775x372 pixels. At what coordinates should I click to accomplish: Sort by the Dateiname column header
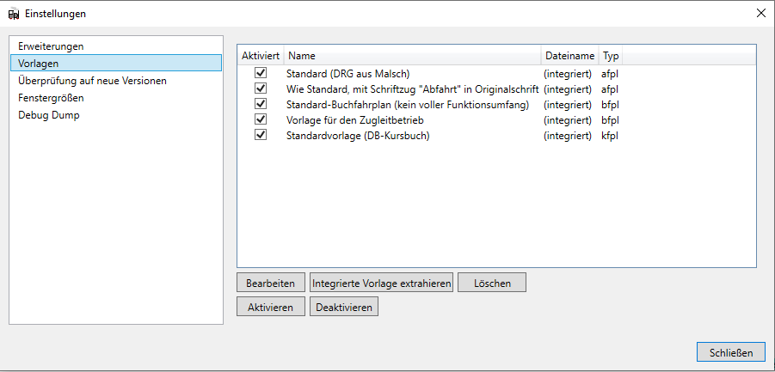point(570,56)
